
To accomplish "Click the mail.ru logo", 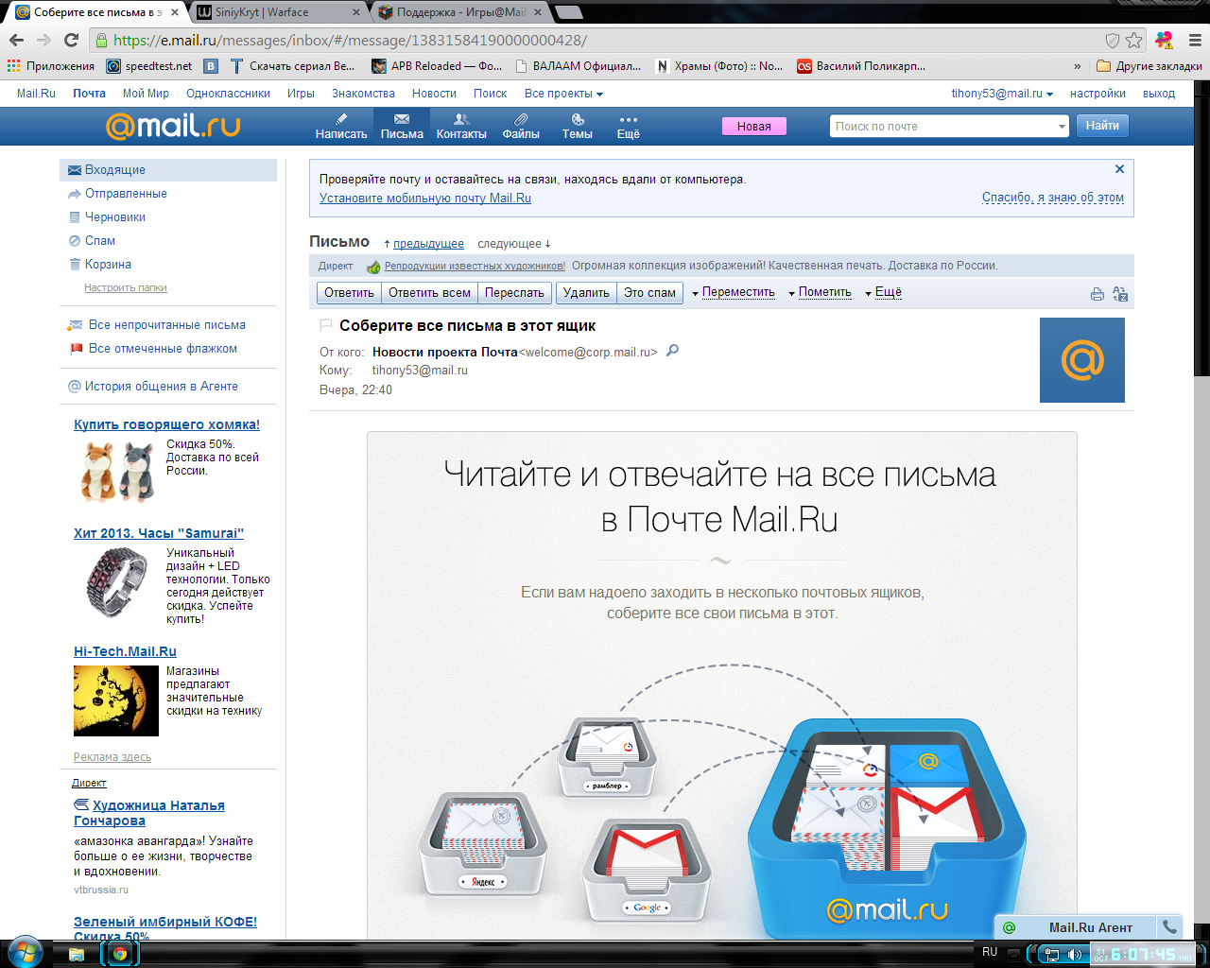I will click(173, 125).
